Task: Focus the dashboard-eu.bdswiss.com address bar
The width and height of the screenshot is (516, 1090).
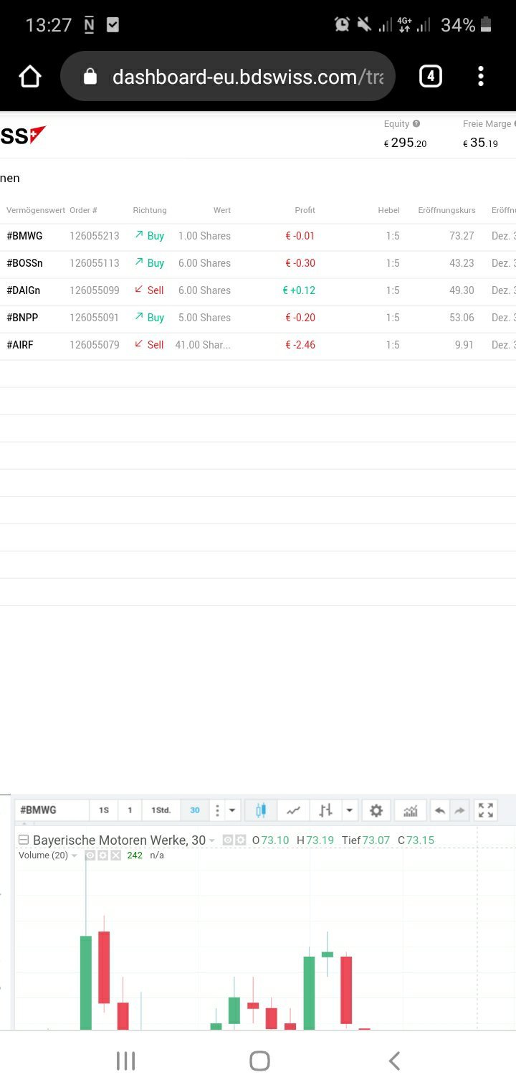Action: coord(228,76)
